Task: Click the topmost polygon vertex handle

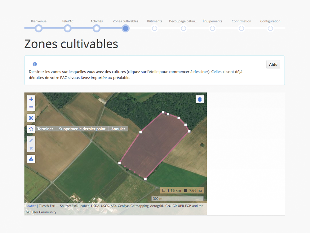Action: tap(163, 112)
